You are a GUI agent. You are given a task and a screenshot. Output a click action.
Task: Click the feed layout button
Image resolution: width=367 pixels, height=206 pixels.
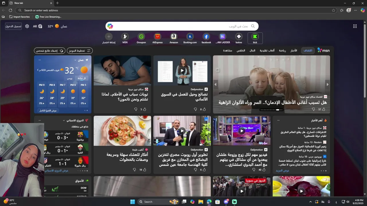80,51
